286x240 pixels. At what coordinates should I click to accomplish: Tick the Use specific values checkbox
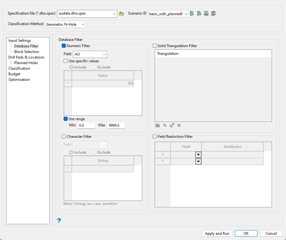[66, 61]
